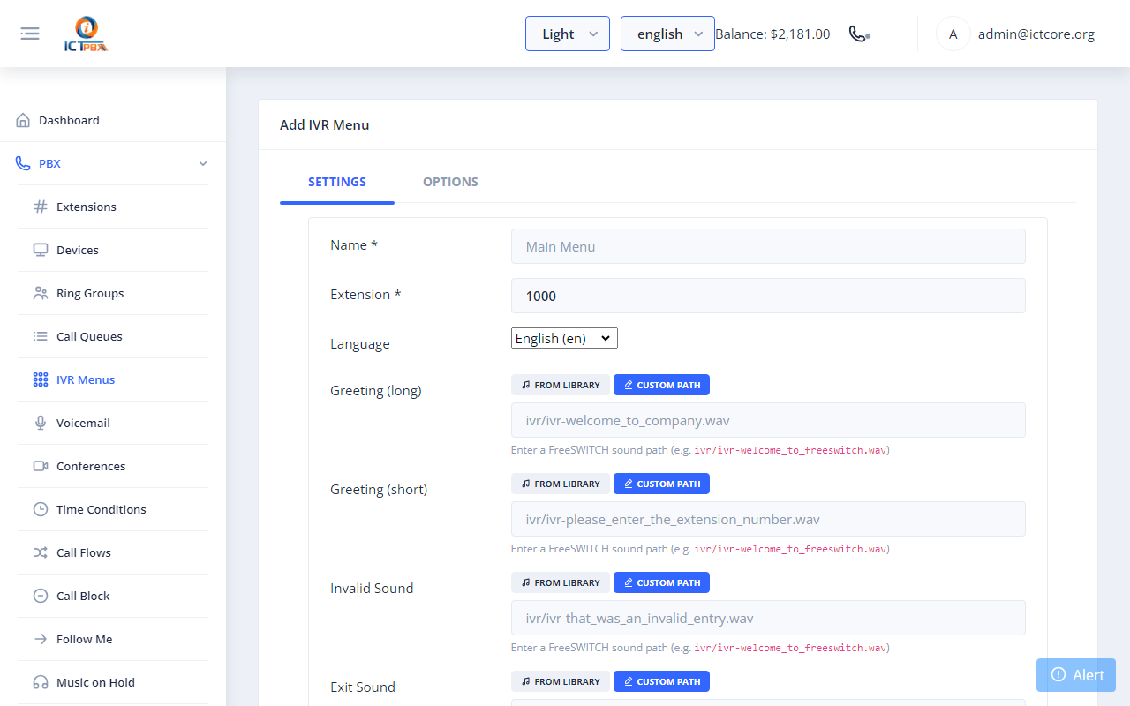This screenshot has width=1130, height=706.
Task: Choose From Library for Greeting (long)
Action: (x=561, y=385)
